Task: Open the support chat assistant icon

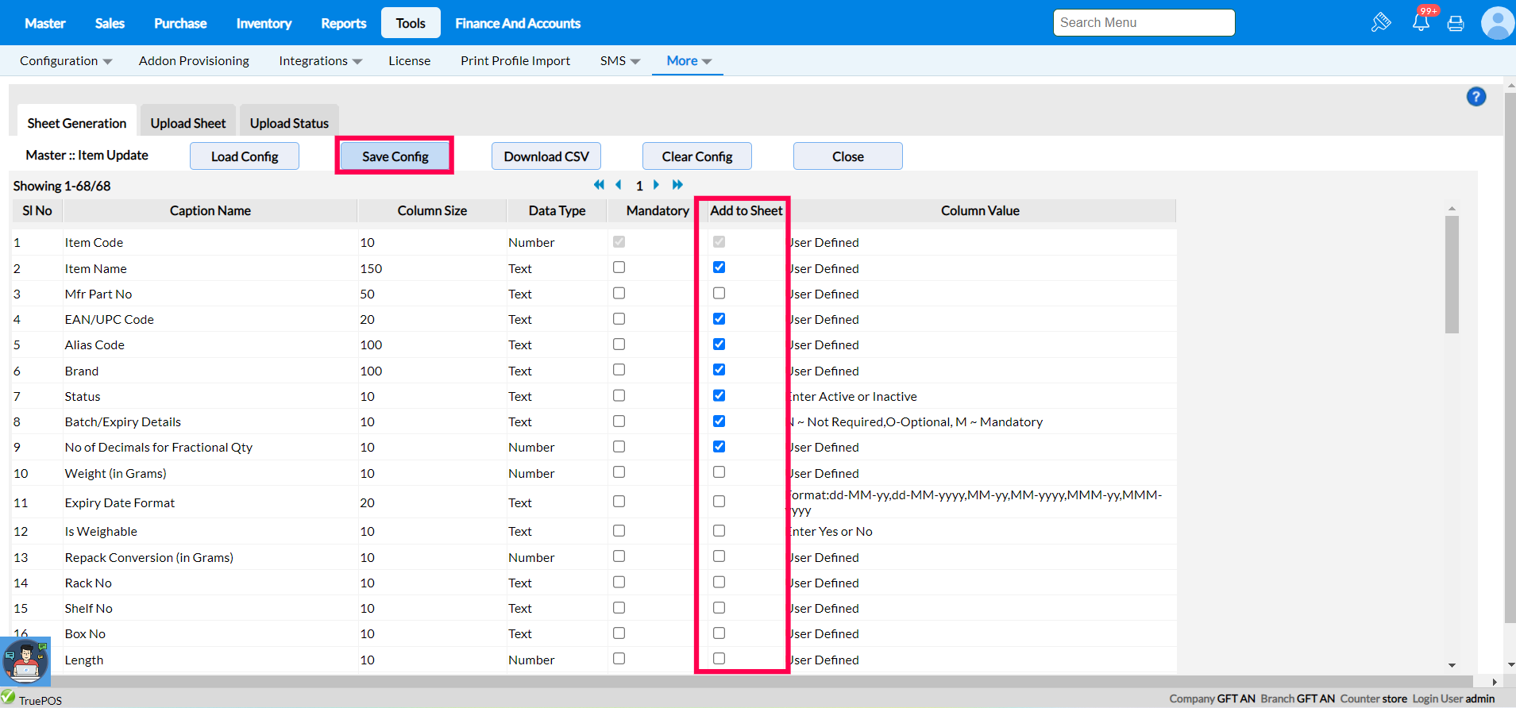Action: [25, 661]
